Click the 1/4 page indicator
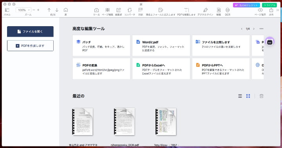282x148 pixels. click(x=248, y=29)
